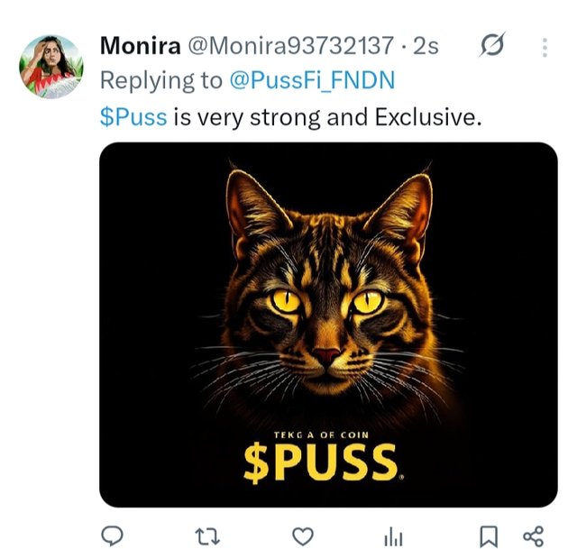The image size is (577, 549).
Task: Like the tweet with the heart icon
Action: tap(304, 535)
